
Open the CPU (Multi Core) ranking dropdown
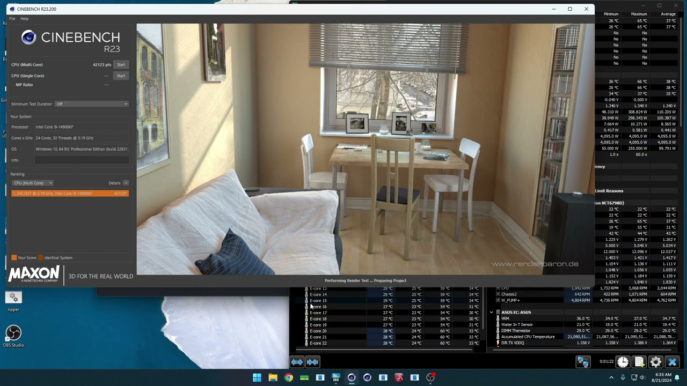(x=33, y=183)
